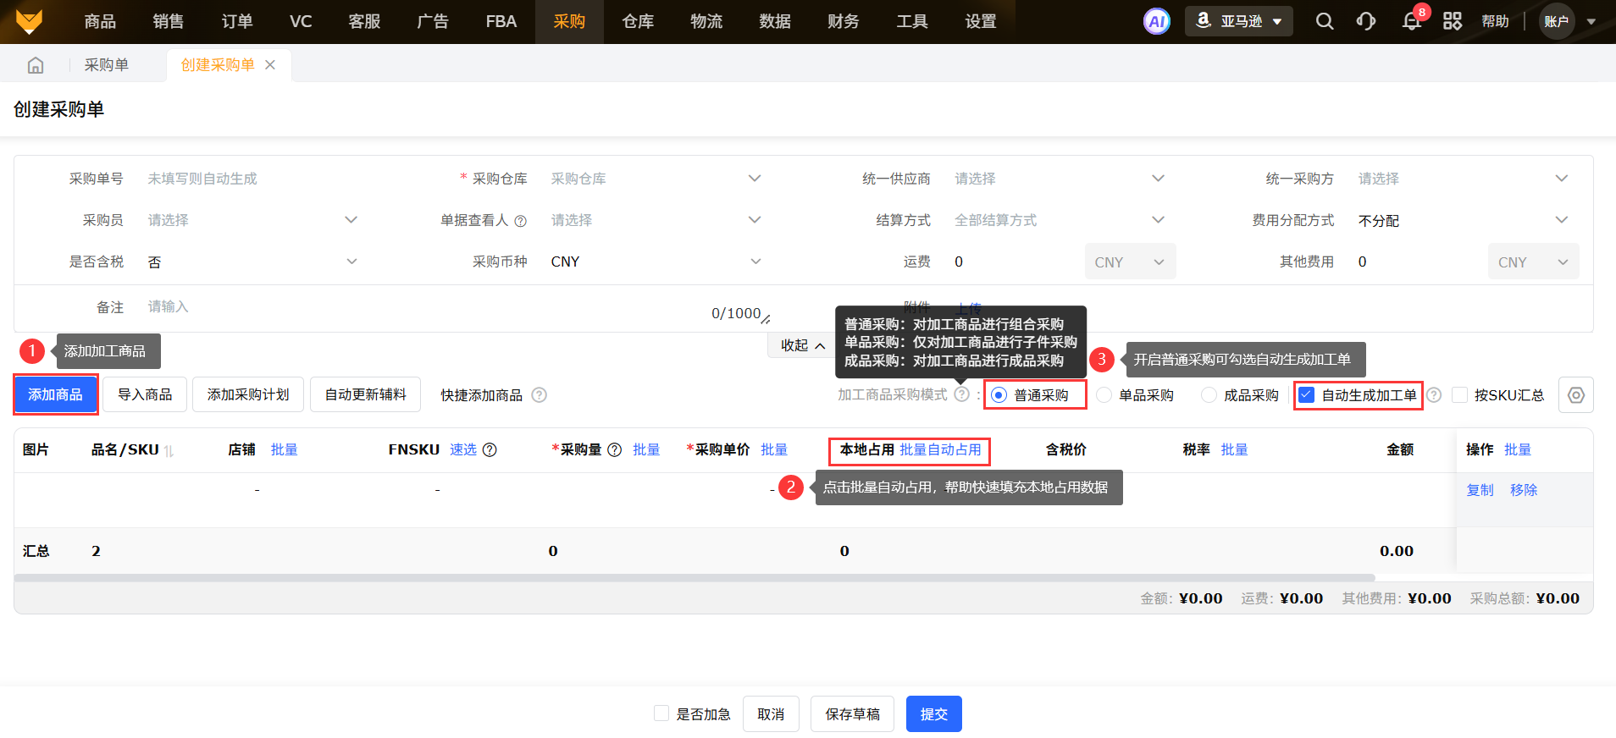Viewport: 1616px width, 738px height.
Task: Open the apps grid icon
Action: [1453, 21]
